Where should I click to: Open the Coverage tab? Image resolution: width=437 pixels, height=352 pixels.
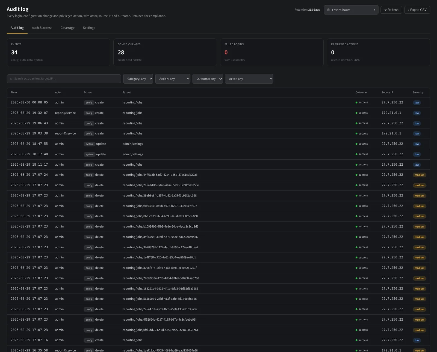coord(67,28)
